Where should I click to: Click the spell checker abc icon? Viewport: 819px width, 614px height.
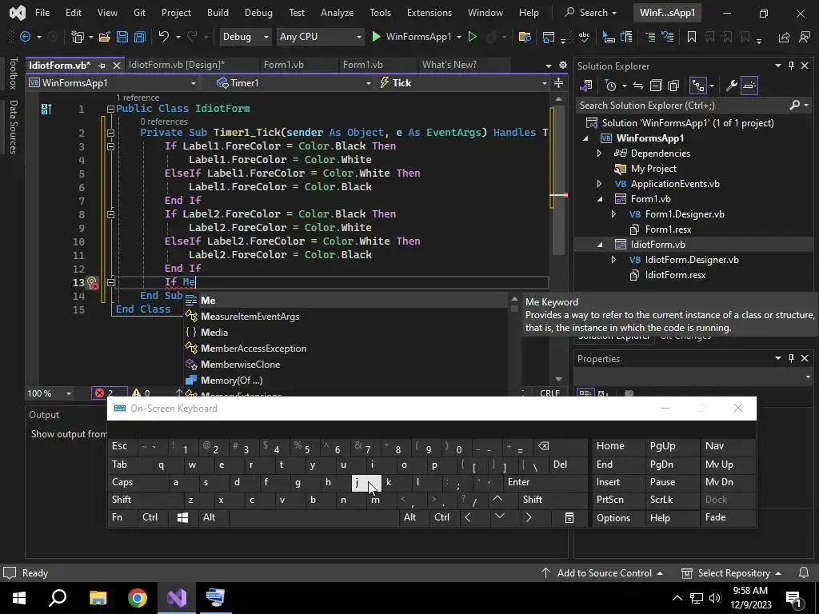(584, 37)
